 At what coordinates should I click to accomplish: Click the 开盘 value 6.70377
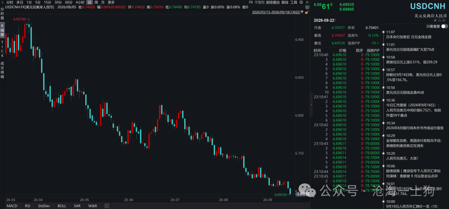[337, 28]
